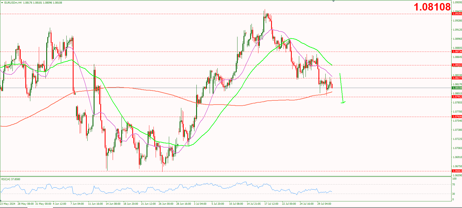Click the 1.09120 price scale value
The height and width of the screenshot is (208, 462).
(x=457, y=30)
